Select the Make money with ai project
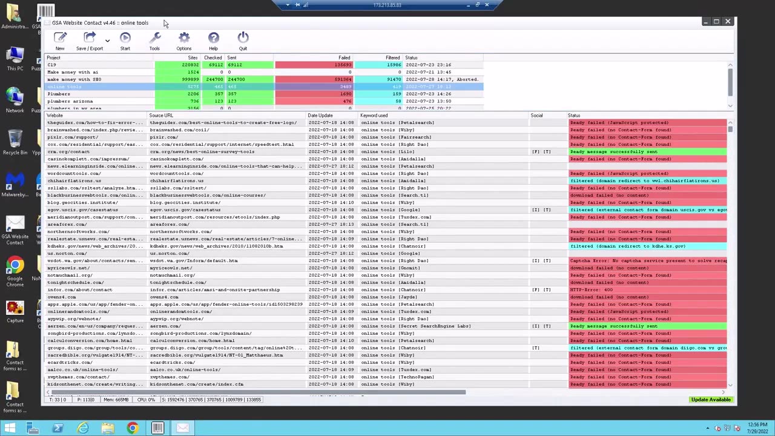This screenshot has width=775, height=436. pyautogui.click(x=265, y=72)
